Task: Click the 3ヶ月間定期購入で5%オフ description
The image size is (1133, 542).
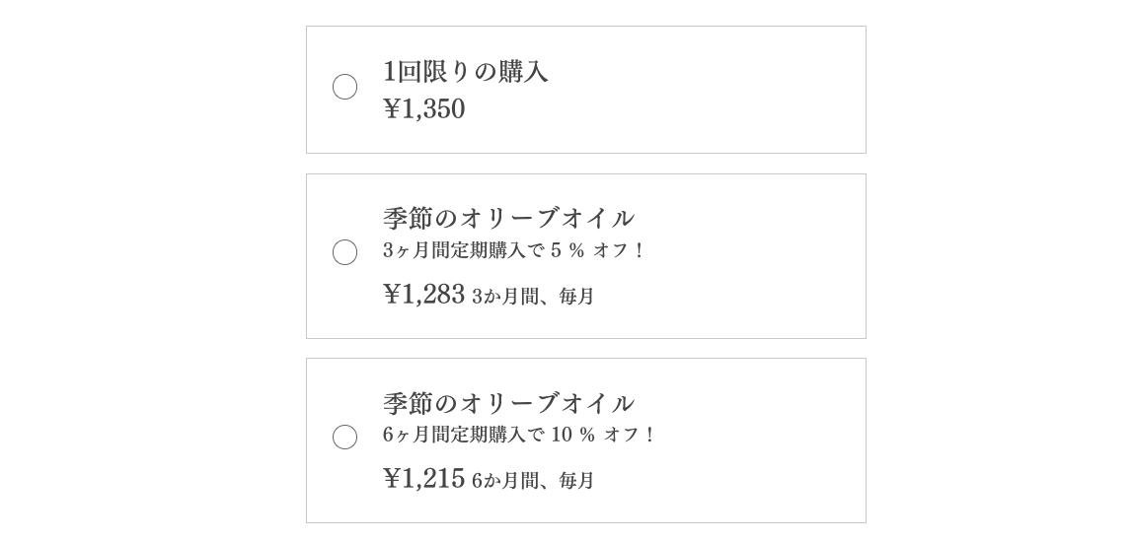Action: (512, 250)
